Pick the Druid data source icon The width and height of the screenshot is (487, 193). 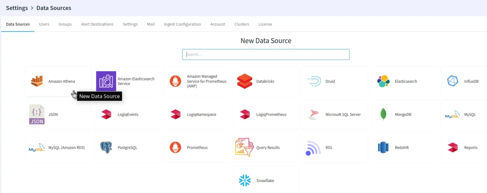point(314,81)
